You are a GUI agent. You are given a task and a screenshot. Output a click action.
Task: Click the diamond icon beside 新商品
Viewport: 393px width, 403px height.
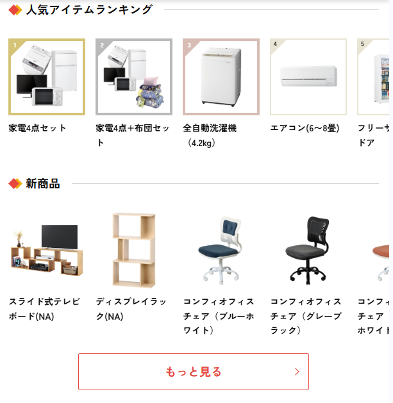pyautogui.click(x=15, y=184)
